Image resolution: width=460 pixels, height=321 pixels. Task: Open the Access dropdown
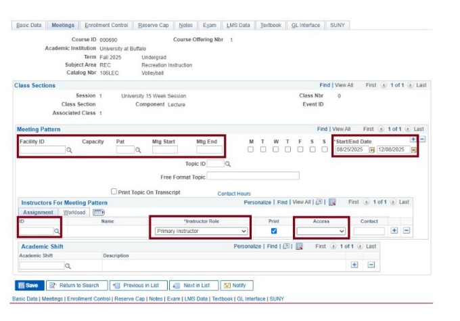(x=321, y=231)
